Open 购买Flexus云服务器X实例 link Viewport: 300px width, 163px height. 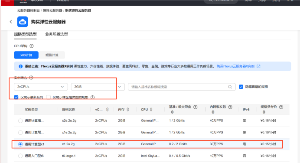[235, 66]
